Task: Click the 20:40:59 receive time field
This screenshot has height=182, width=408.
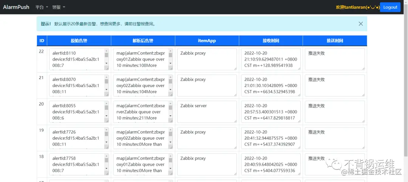Action: coord(271,164)
